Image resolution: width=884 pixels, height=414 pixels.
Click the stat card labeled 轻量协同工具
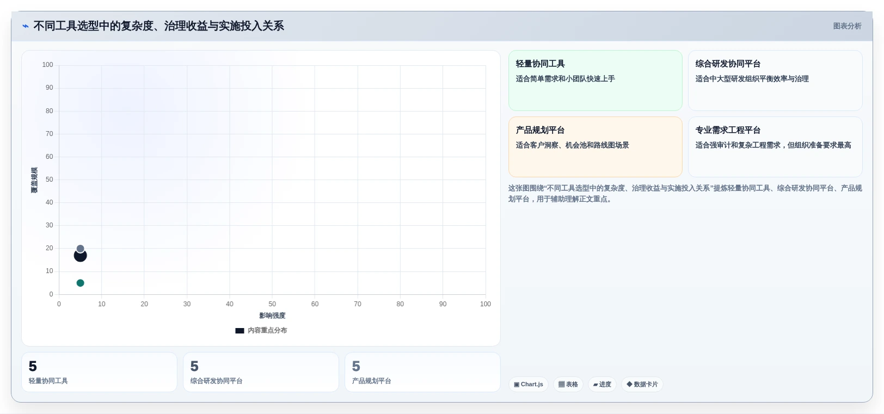pos(99,372)
